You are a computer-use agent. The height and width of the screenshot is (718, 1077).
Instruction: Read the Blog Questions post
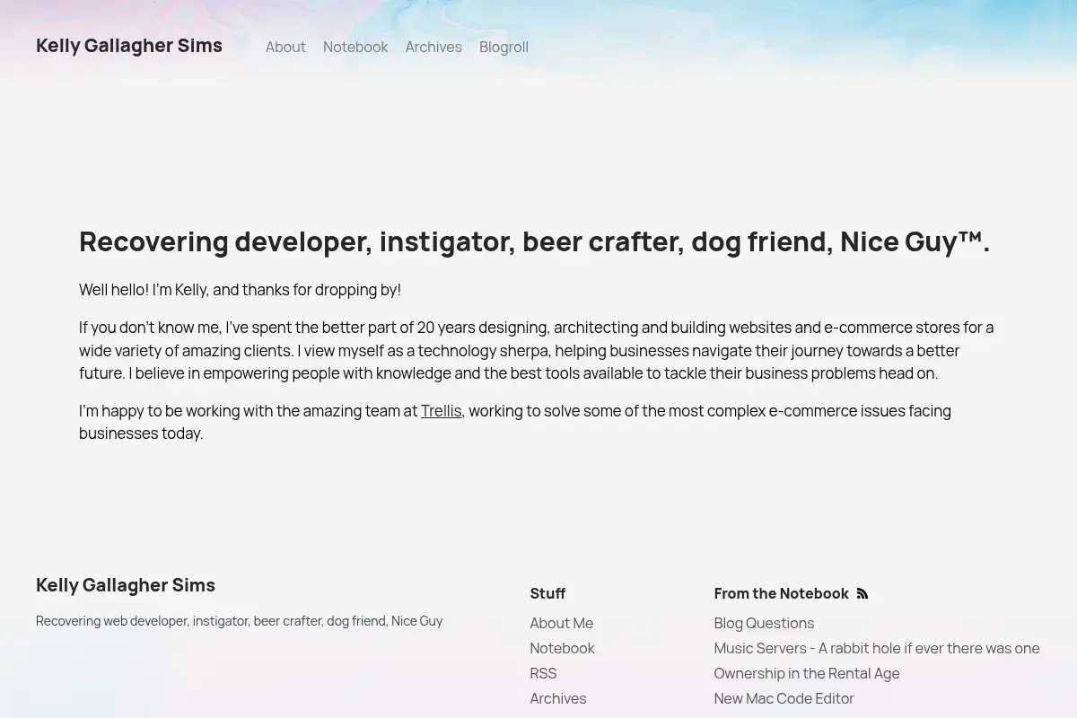coord(764,623)
